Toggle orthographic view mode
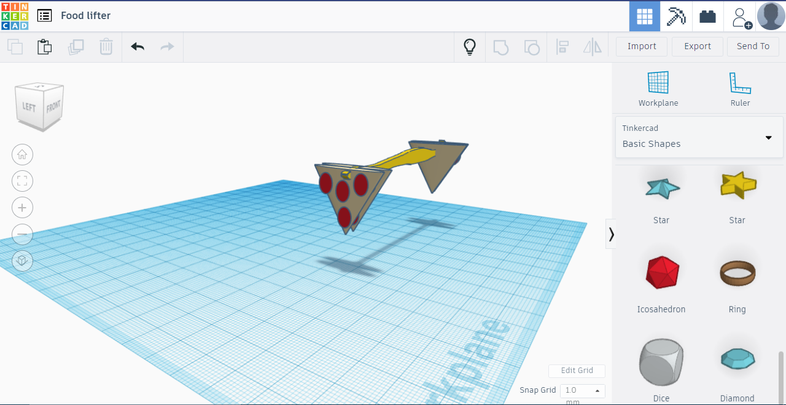 click(22, 261)
